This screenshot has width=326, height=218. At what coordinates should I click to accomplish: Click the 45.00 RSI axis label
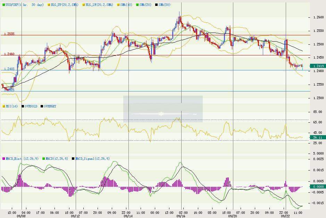pos(318,133)
